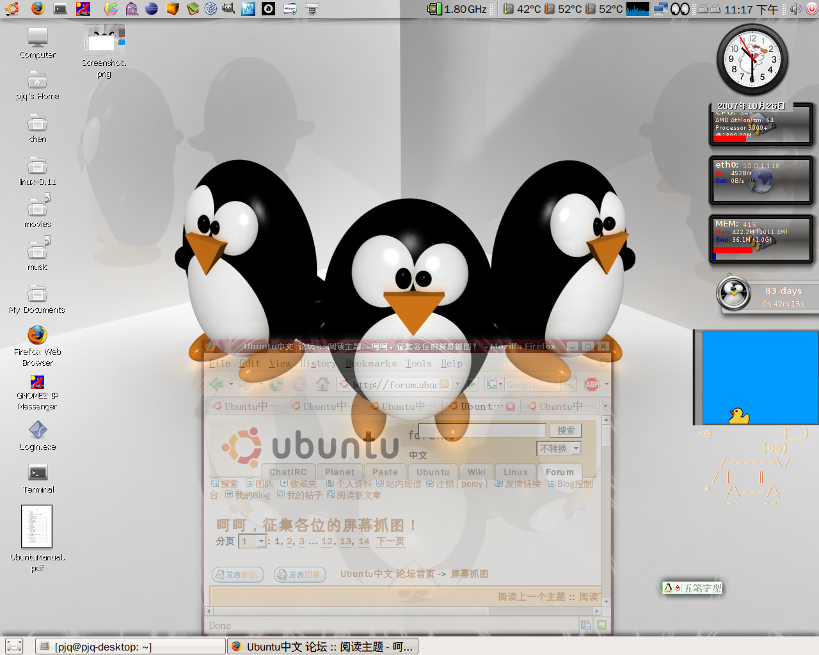Screen dimensions: 819x655
Task: Open Firefox History menu
Action: pyautogui.click(x=318, y=363)
